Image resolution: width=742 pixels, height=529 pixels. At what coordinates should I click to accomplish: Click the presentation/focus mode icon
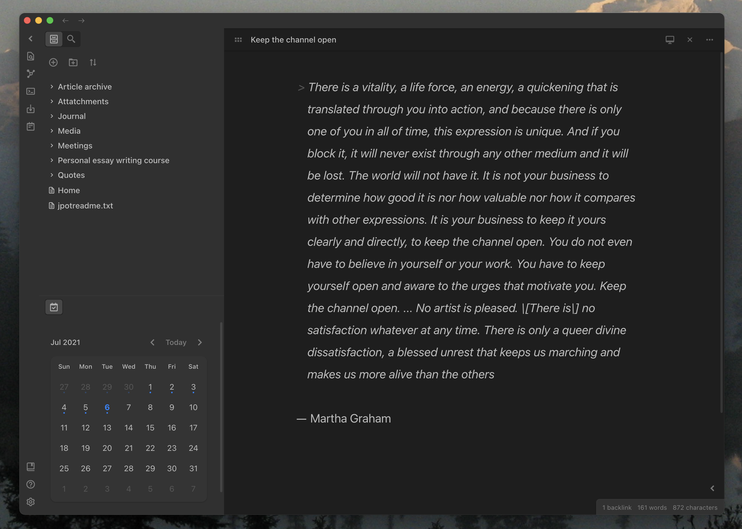[x=669, y=39]
